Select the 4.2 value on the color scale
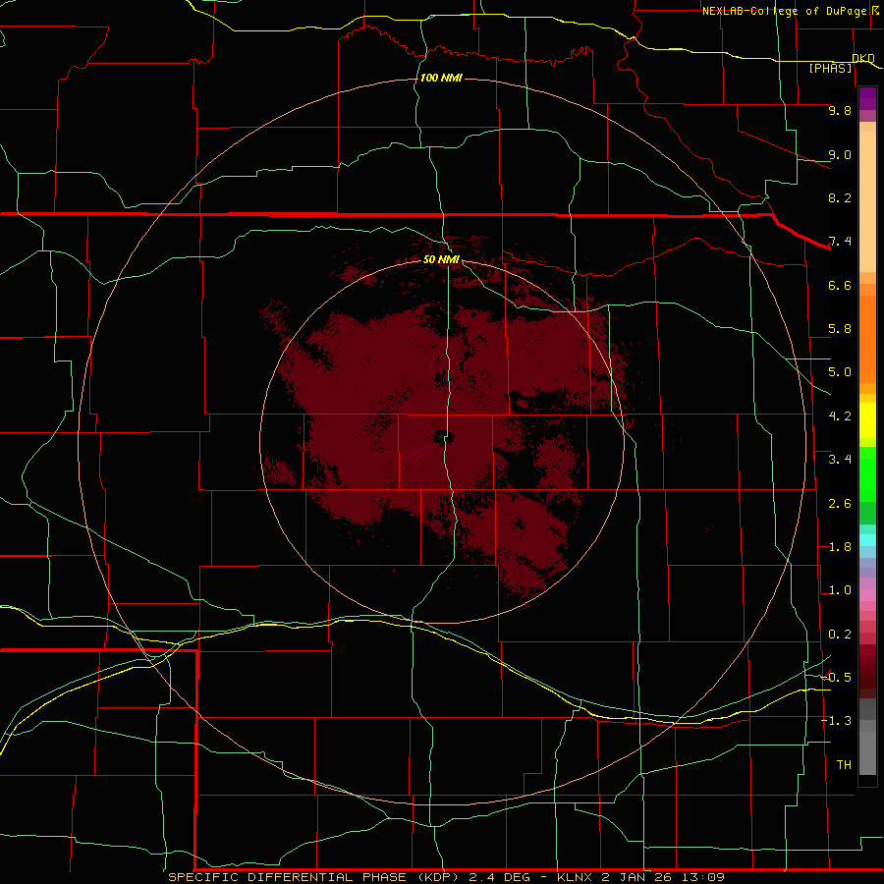Screen dimensions: 884x884 click(x=840, y=416)
